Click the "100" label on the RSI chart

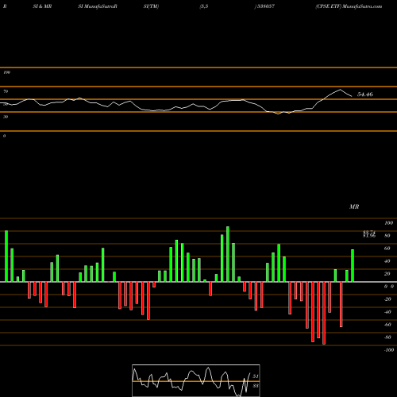[x=6, y=72]
